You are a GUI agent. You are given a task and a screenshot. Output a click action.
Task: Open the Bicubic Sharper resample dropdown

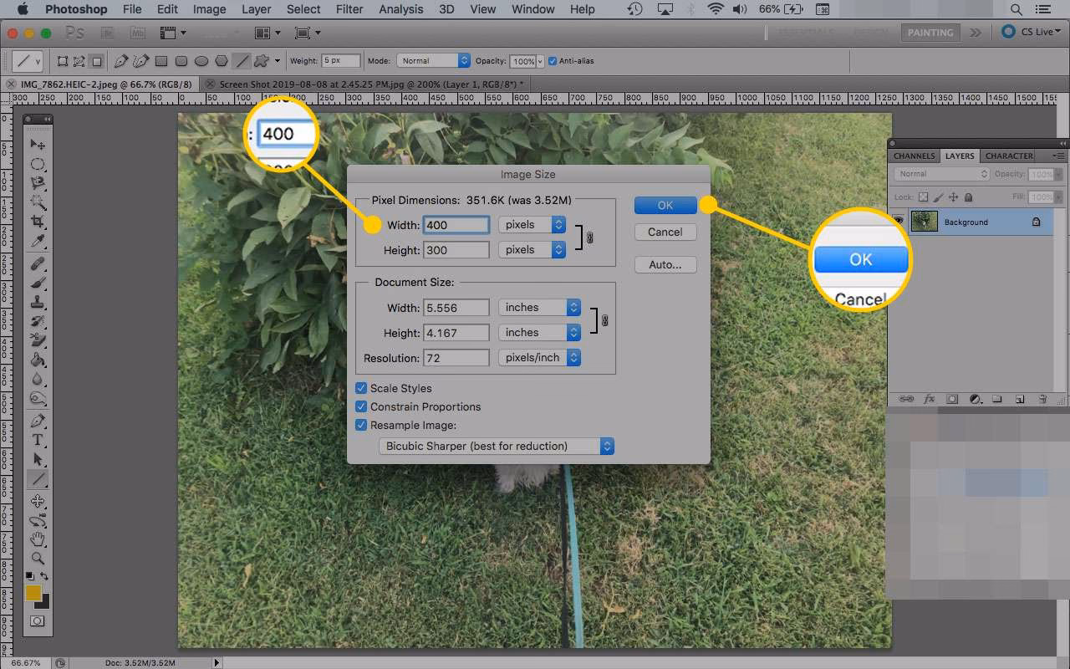608,446
